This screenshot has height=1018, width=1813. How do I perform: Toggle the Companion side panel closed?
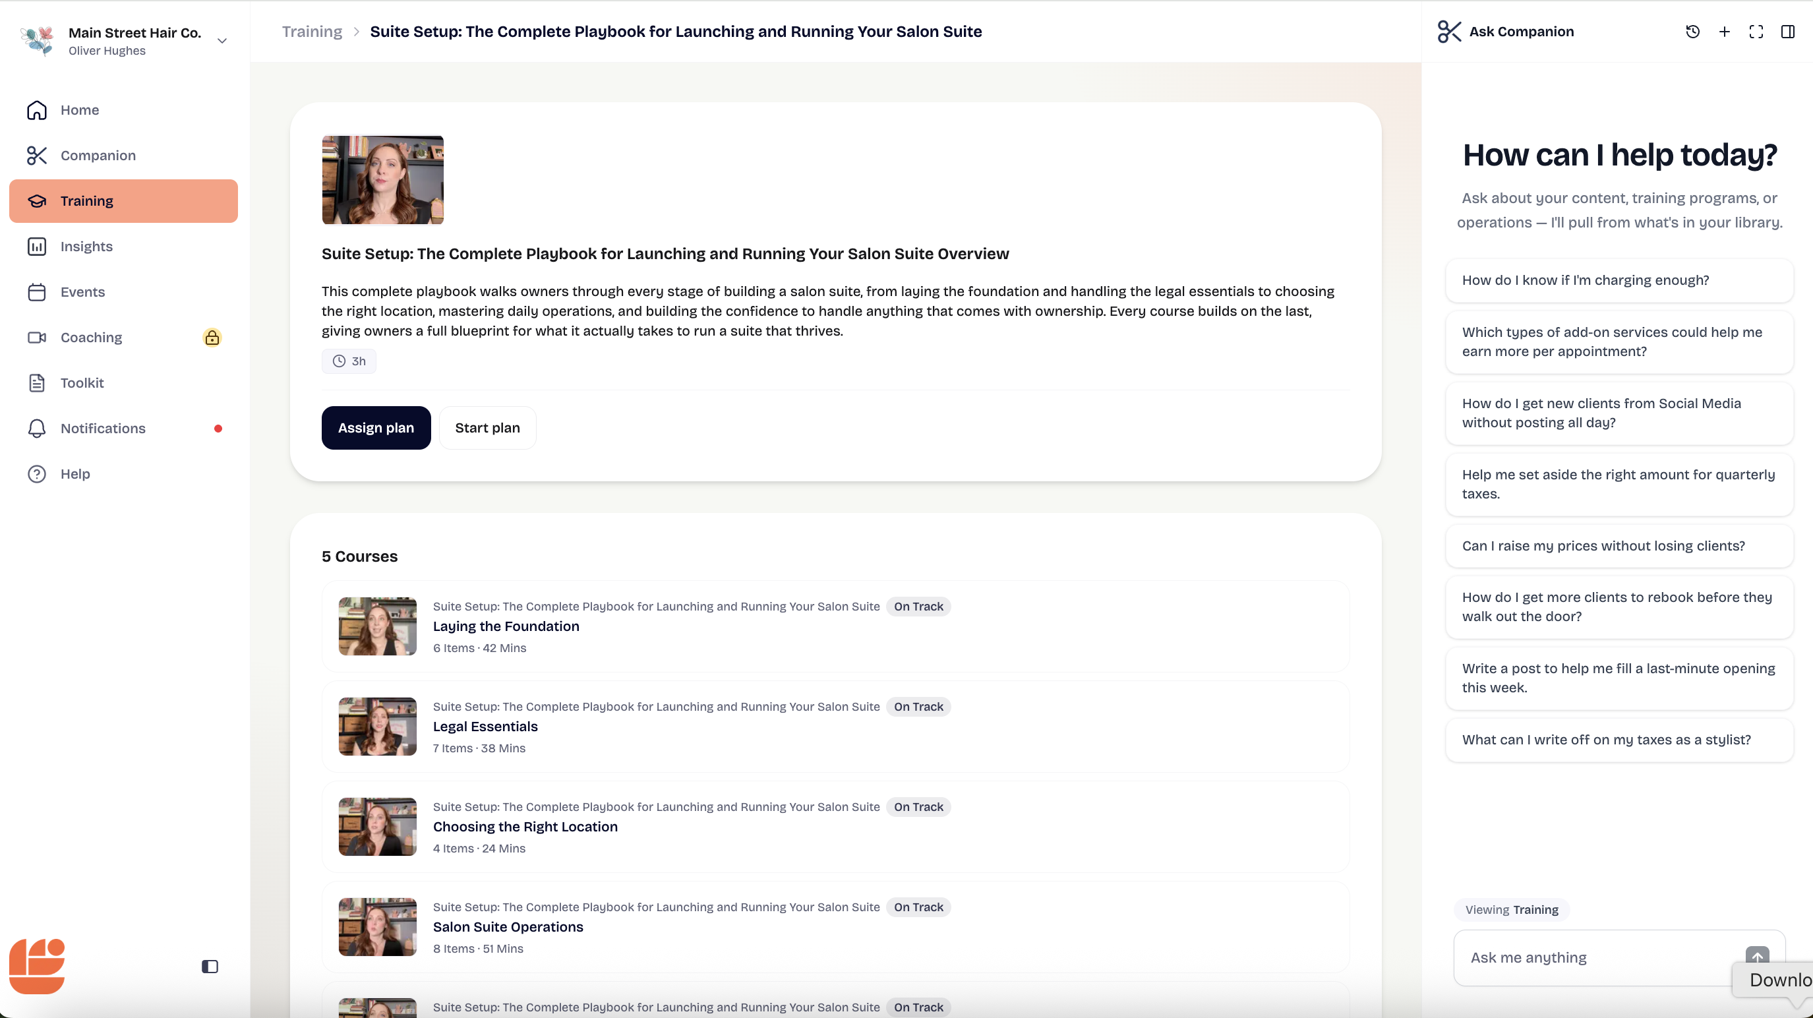[x=1788, y=32]
